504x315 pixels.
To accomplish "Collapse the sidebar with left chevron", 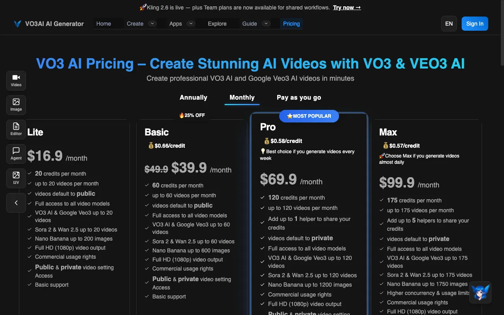I will [x=16, y=203].
